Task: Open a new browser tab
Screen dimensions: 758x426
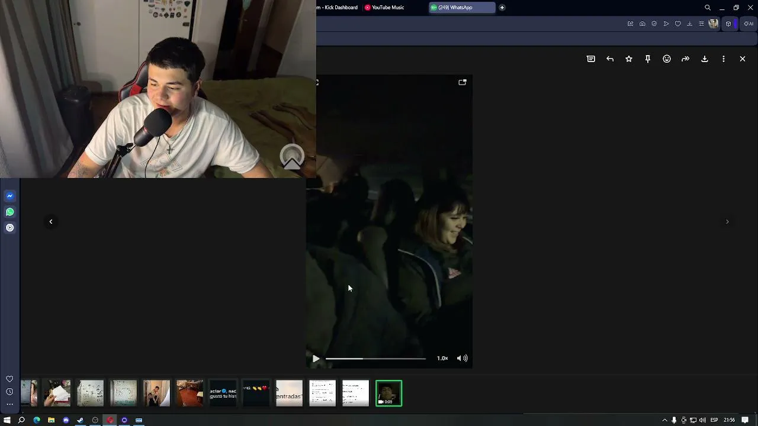Action: tap(502, 8)
